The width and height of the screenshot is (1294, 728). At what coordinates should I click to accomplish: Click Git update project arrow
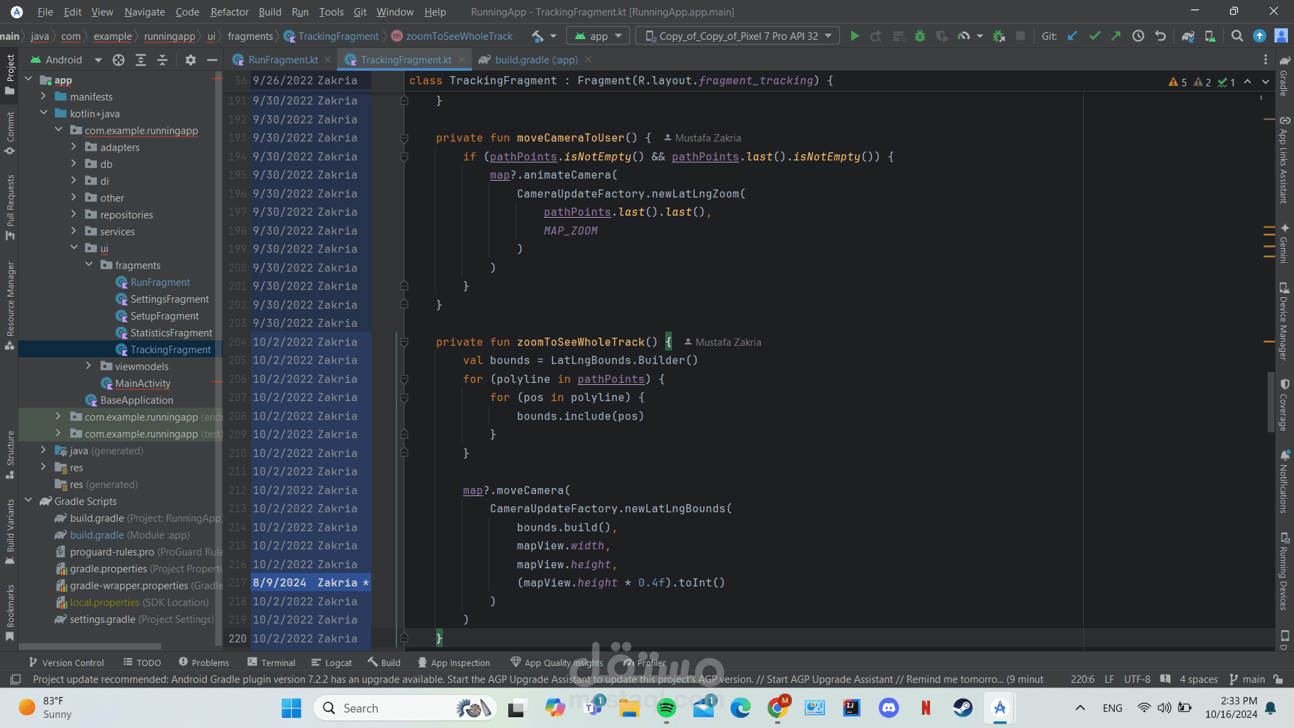[1072, 36]
